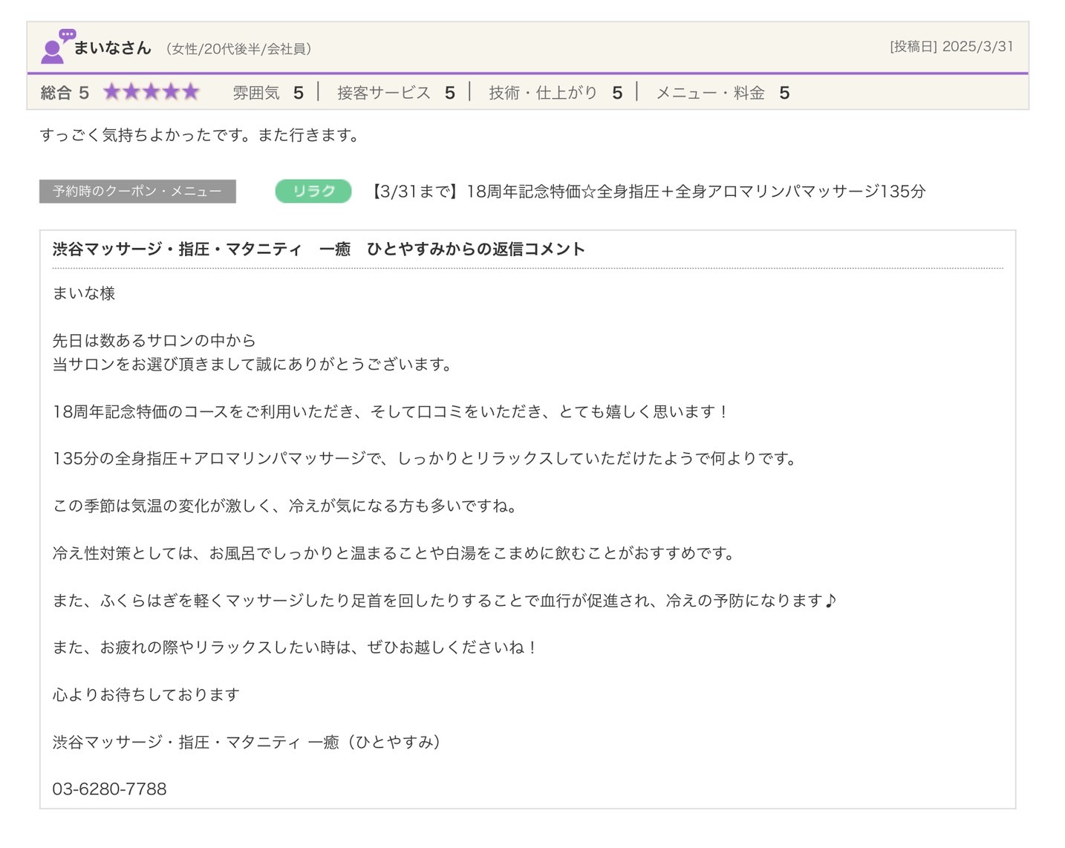Click reviewer name まいなさん
Viewport: 1065px width, 848px height.
(112, 48)
